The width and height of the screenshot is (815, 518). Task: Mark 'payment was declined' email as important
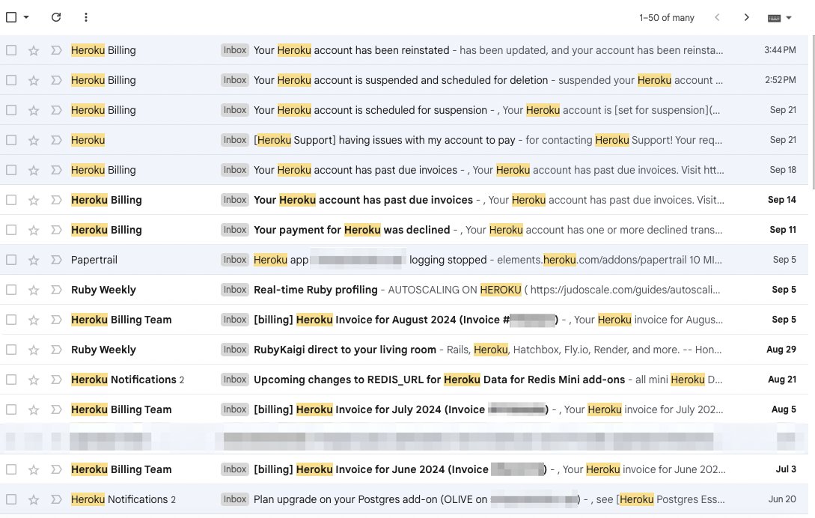56,230
